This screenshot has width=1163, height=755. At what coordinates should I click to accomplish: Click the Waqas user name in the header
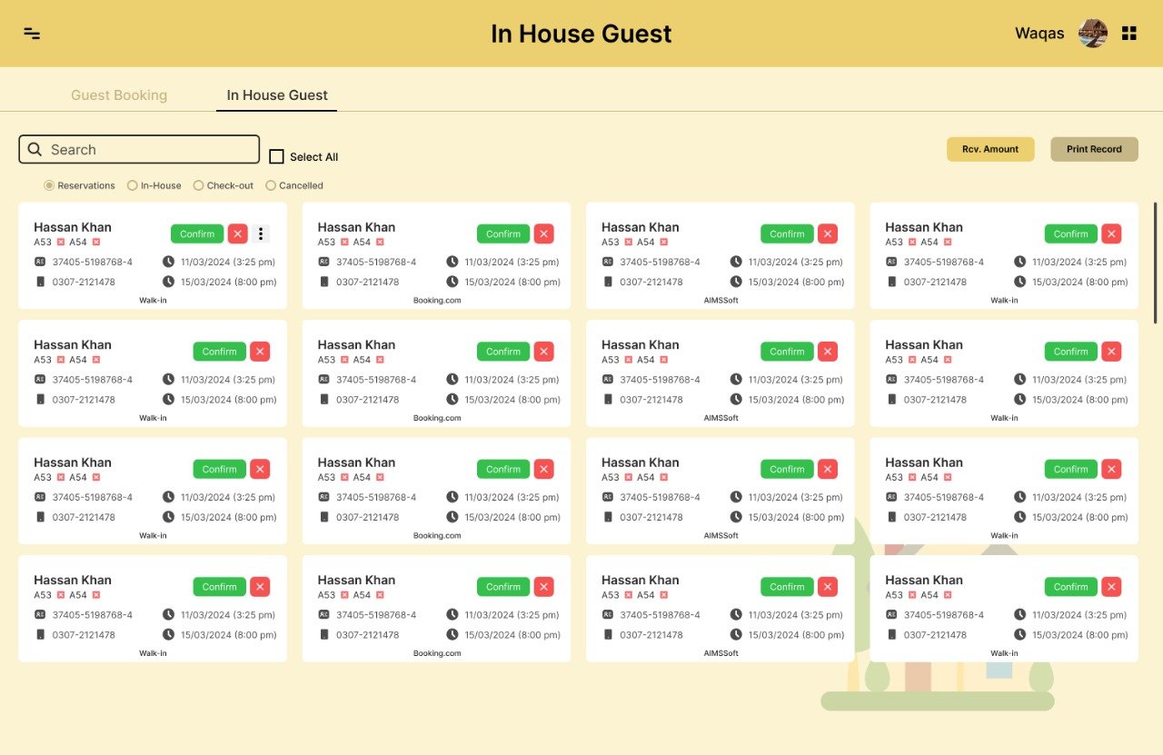click(x=1039, y=34)
